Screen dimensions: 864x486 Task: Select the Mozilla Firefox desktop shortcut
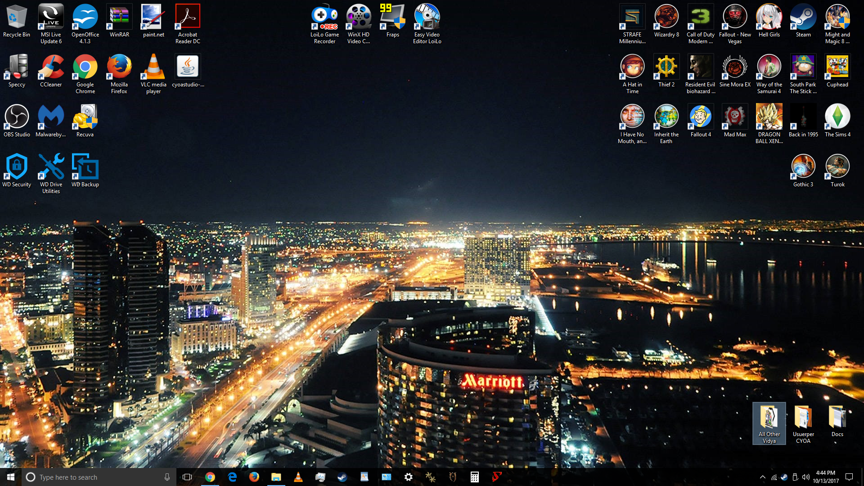tap(119, 74)
